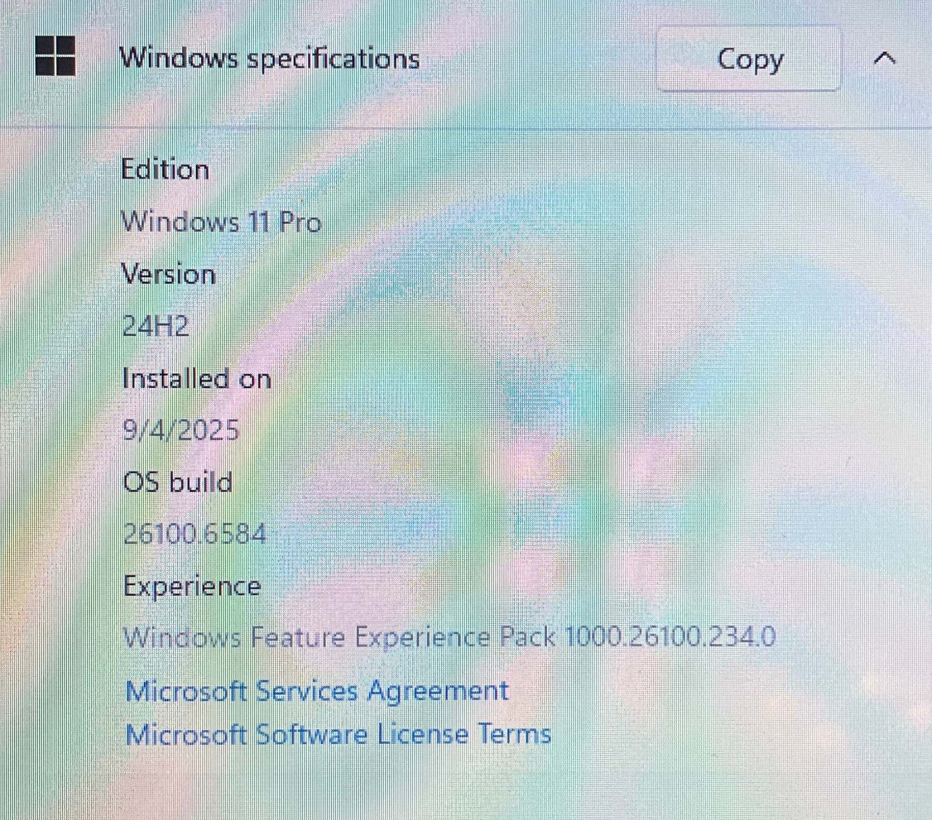
Task: Select the 'Installed on' label
Action: [x=197, y=379]
